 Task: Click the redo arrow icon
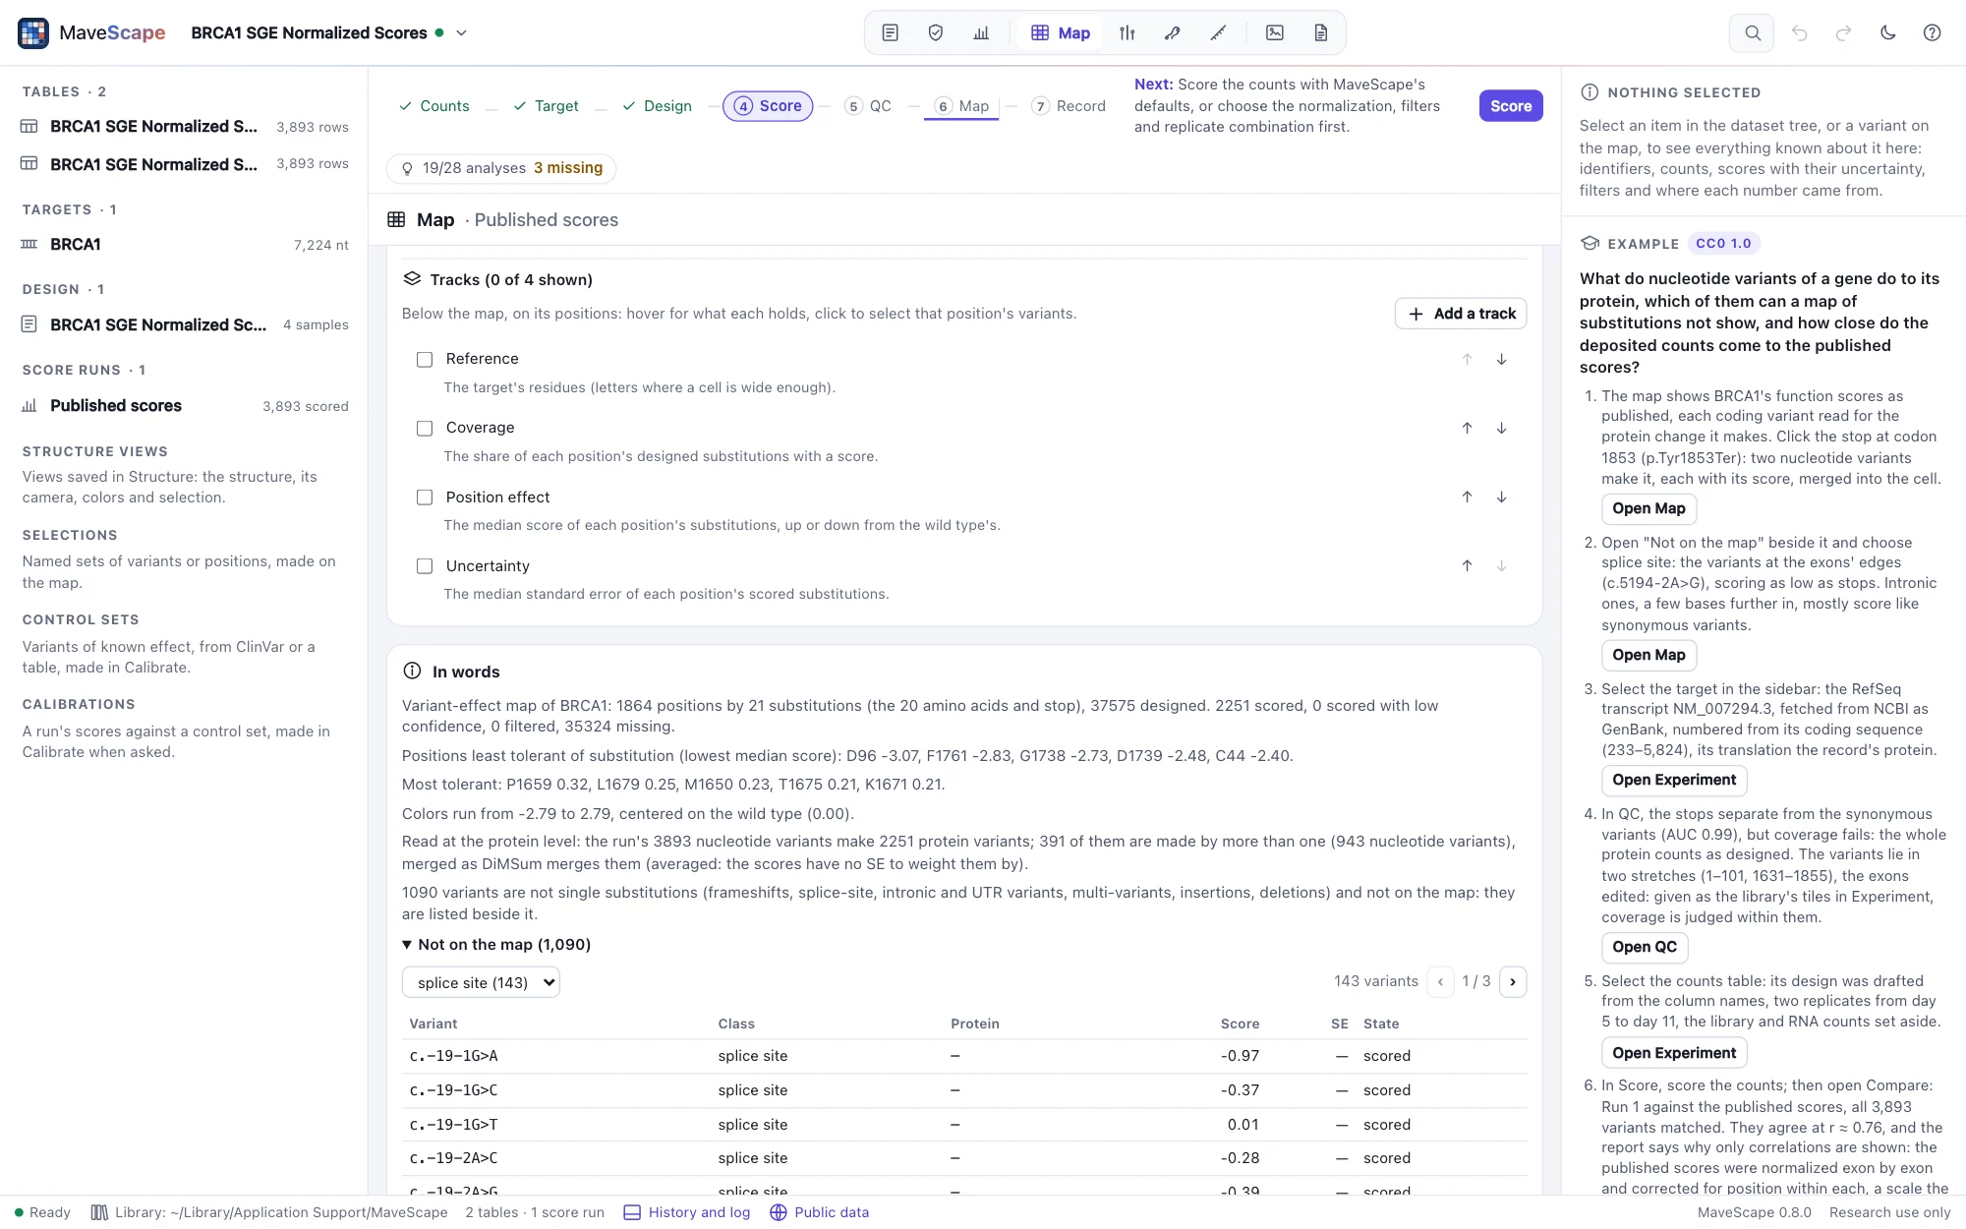coord(1843,32)
